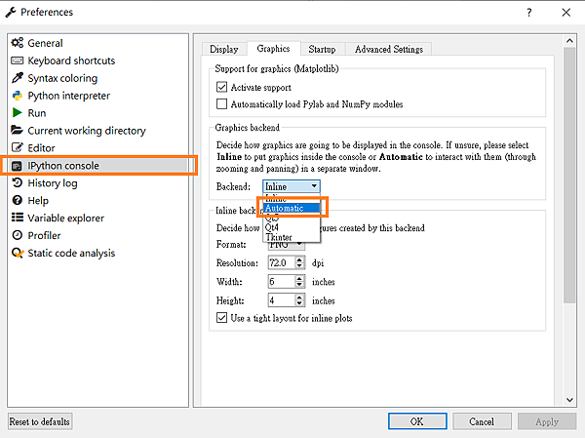Click the green Run arrow icon
Viewport: 585px width, 438px height.
click(x=18, y=112)
